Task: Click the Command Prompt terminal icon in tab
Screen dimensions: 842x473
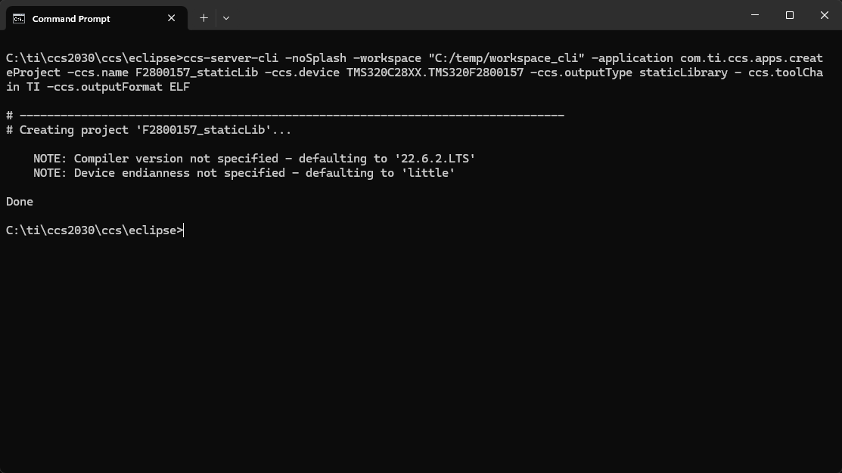Action: [x=19, y=19]
